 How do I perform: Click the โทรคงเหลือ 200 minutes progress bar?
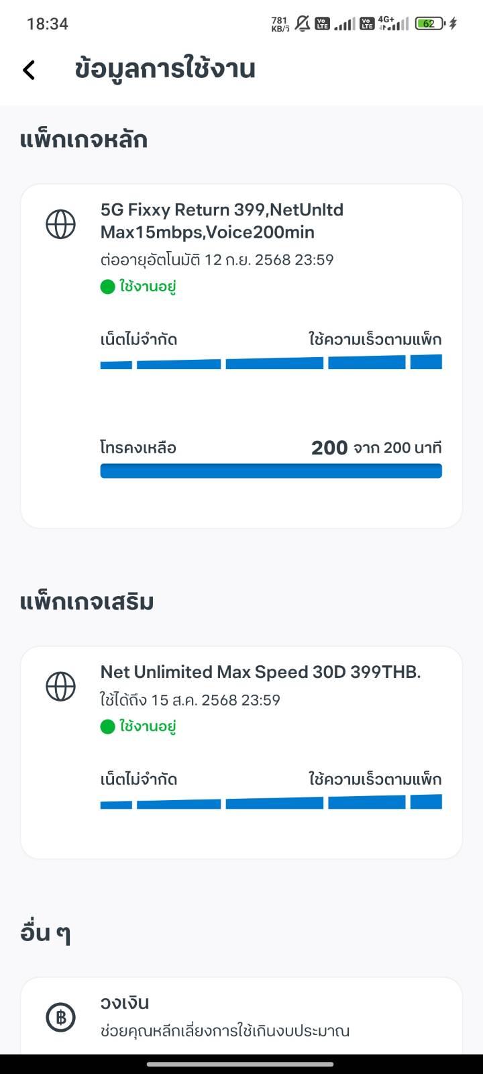[x=271, y=471]
